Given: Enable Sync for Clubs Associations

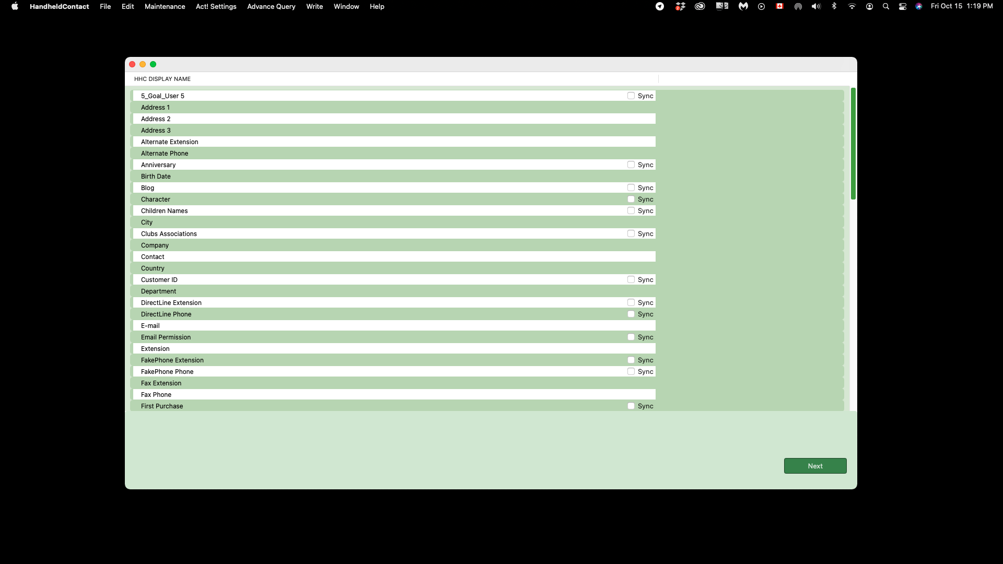Looking at the screenshot, I should (631, 233).
